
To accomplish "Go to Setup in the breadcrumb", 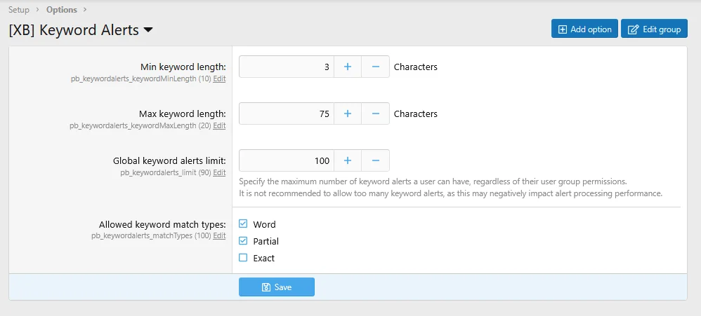I will point(19,10).
